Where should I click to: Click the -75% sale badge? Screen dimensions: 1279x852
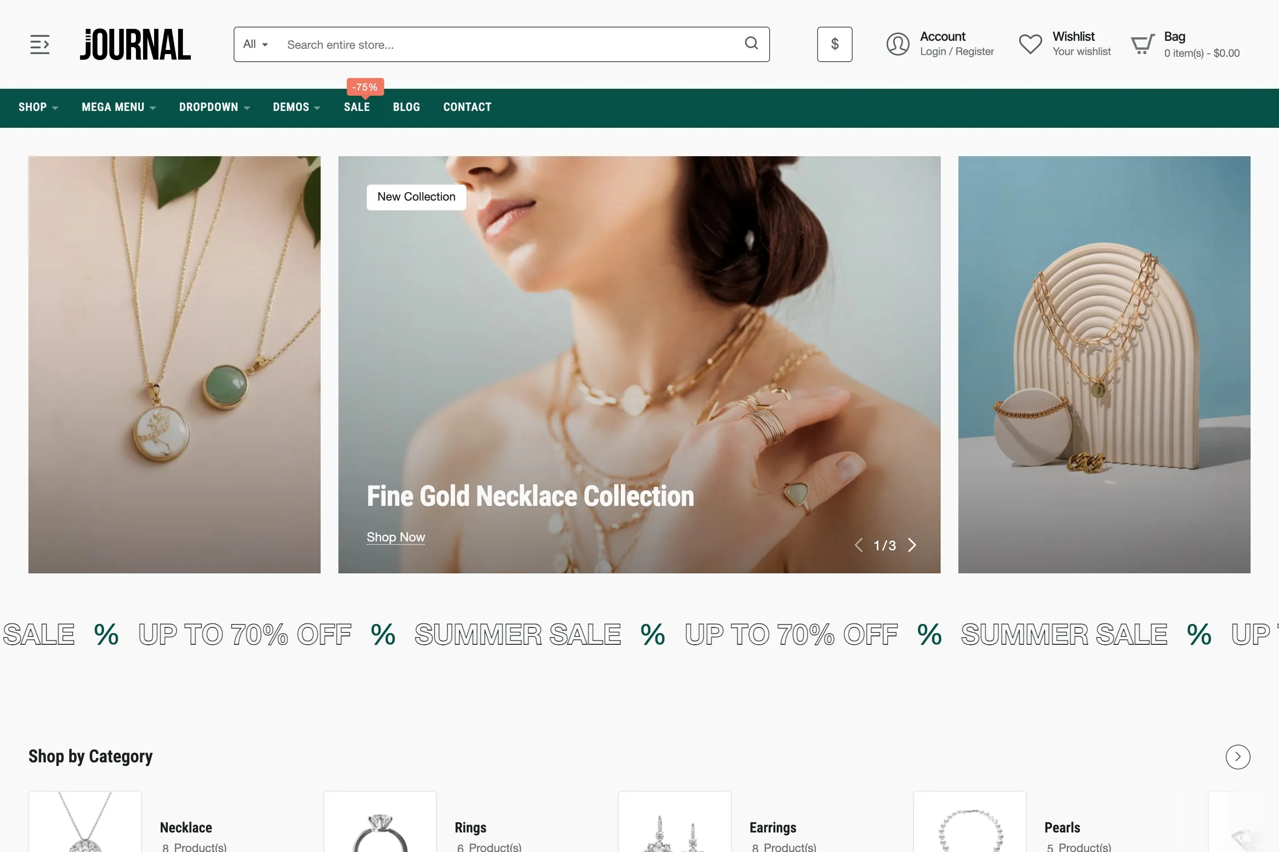(365, 87)
